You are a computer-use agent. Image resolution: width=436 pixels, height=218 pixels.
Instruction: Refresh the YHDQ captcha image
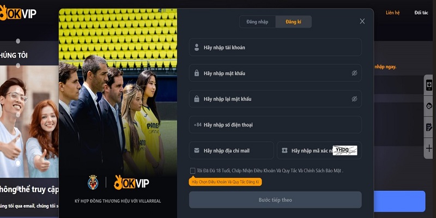pyautogui.click(x=345, y=150)
